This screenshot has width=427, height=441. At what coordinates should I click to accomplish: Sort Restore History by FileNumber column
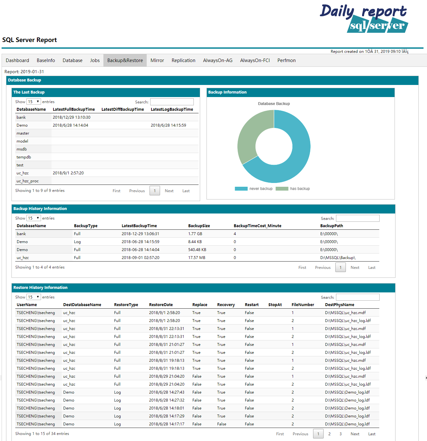coord(303,305)
